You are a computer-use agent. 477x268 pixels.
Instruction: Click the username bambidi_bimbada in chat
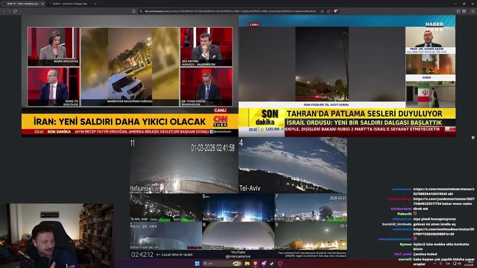tap(397, 224)
